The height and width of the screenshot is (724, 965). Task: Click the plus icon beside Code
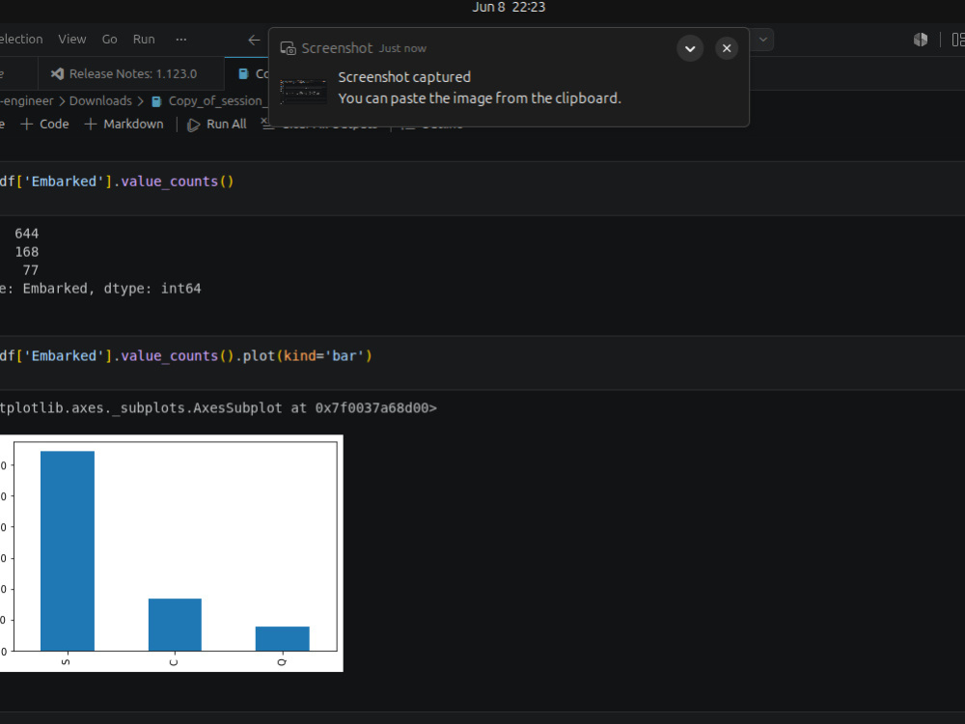coord(26,125)
